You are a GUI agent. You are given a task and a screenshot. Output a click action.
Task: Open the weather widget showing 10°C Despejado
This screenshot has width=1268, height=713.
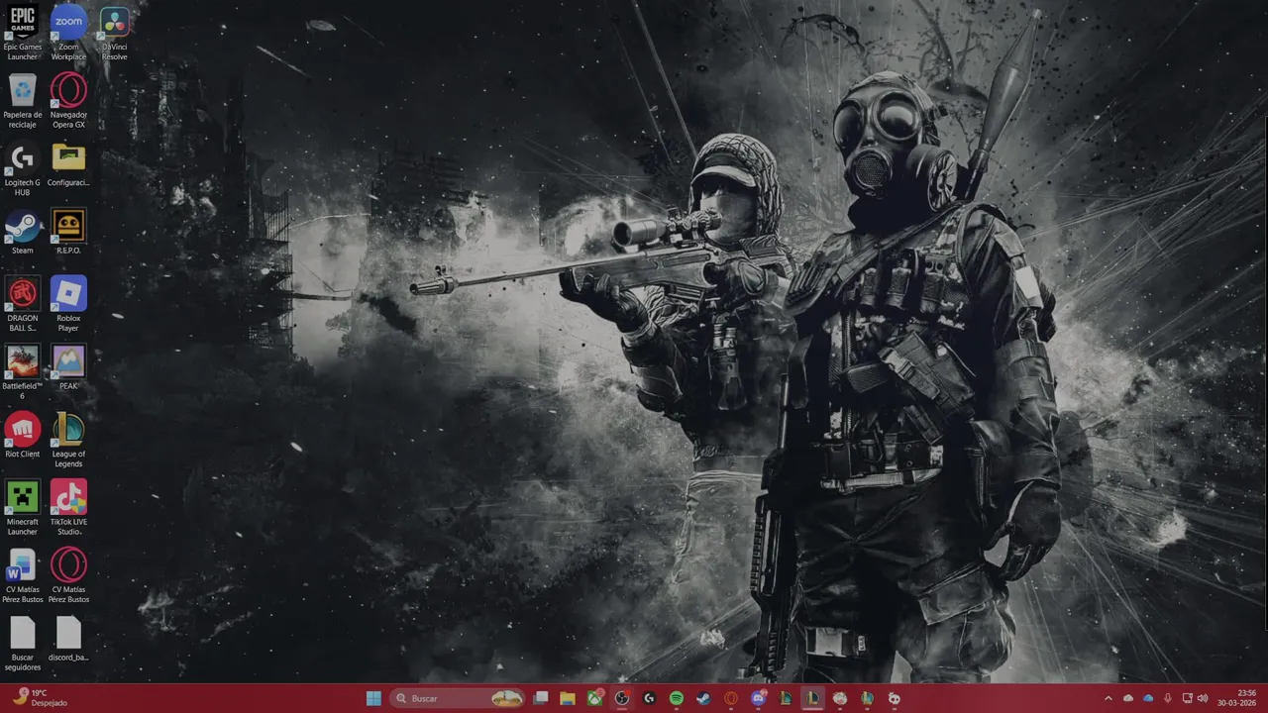click(x=40, y=698)
